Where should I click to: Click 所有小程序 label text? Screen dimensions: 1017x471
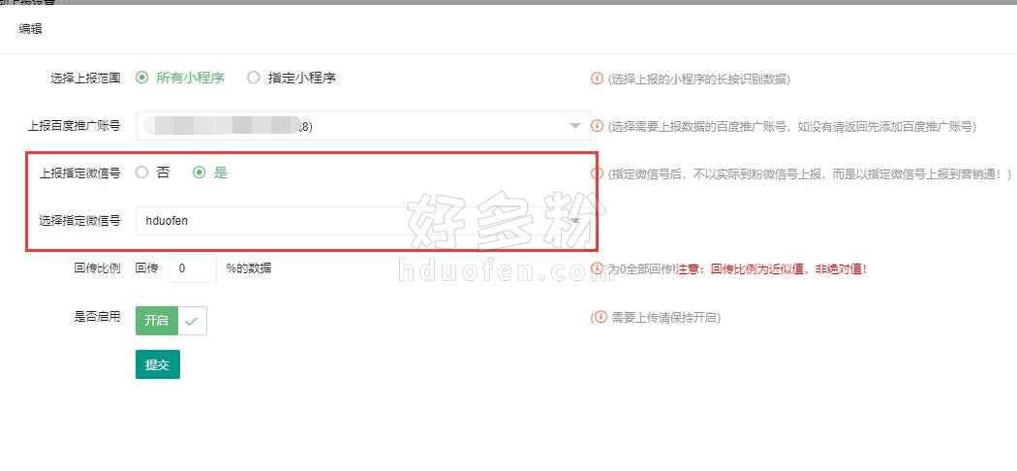(x=190, y=78)
